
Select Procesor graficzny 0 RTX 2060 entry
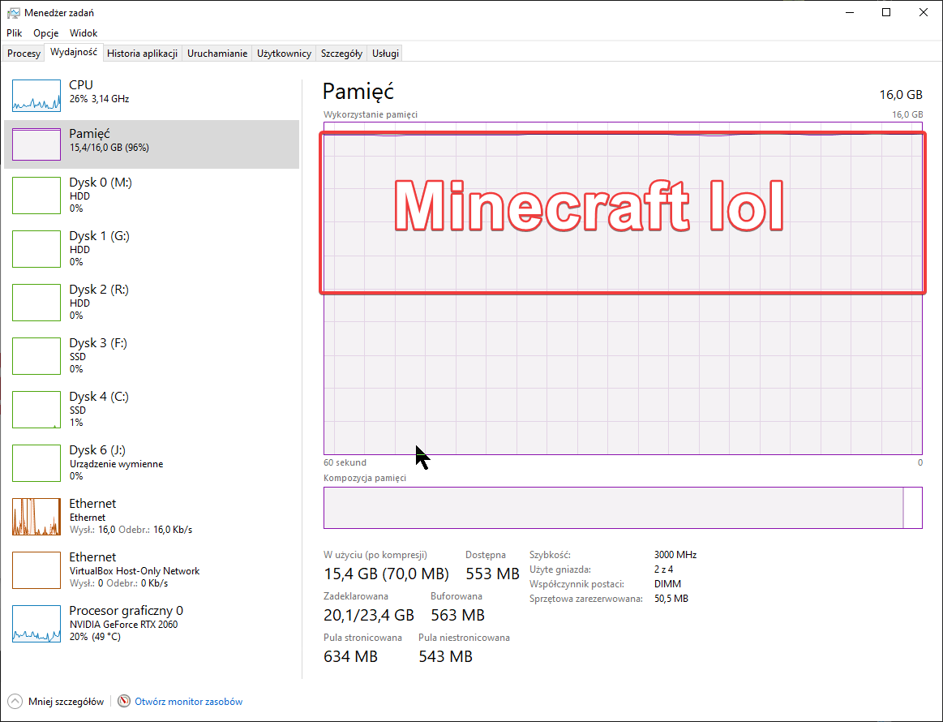[x=126, y=623]
